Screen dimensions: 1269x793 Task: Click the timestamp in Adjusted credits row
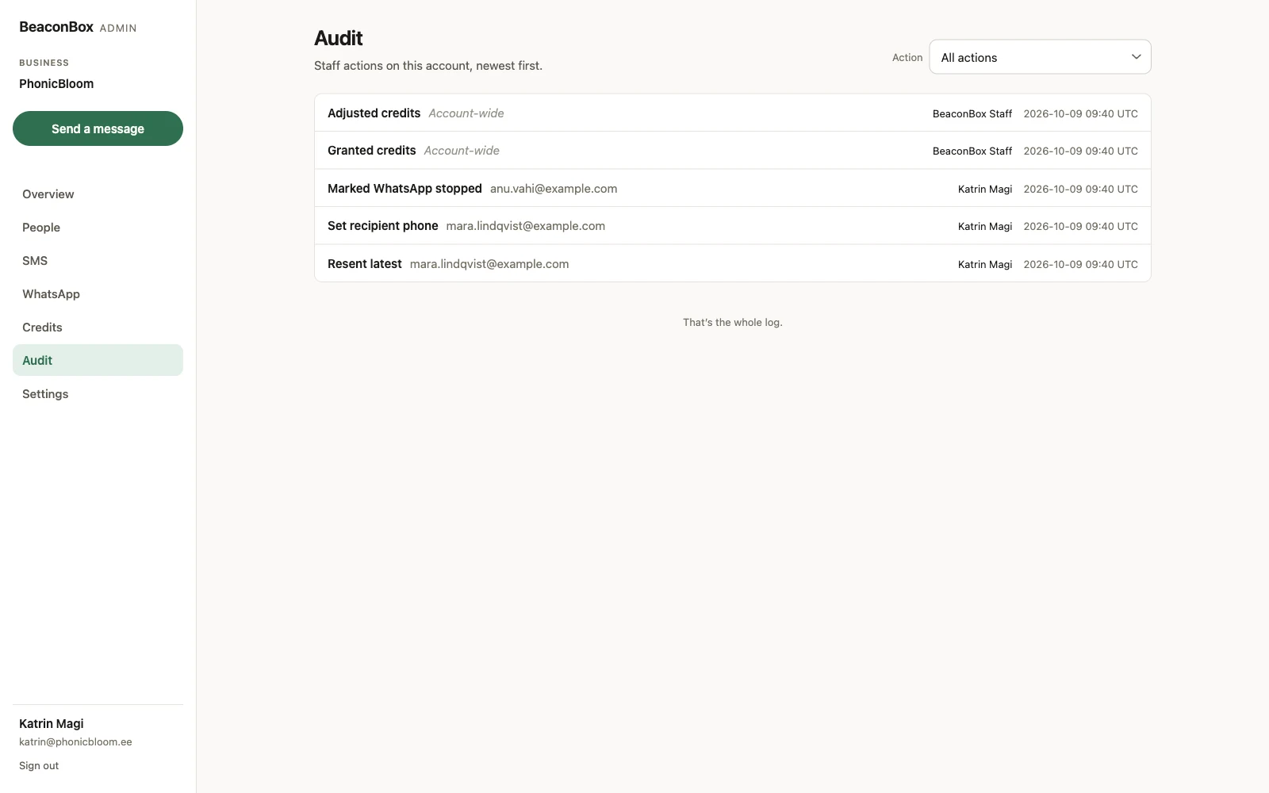(x=1081, y=114)
